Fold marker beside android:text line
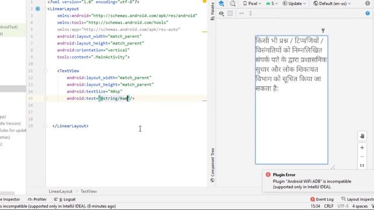The height and width of the screenshot is (210, 374). click(x=46, y=99)
